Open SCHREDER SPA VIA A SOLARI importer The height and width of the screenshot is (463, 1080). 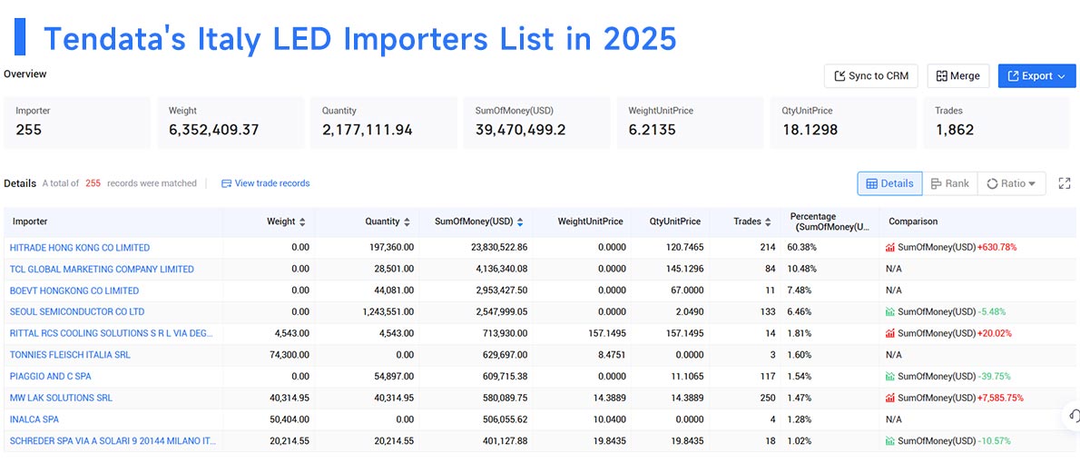tap(113, 441)
